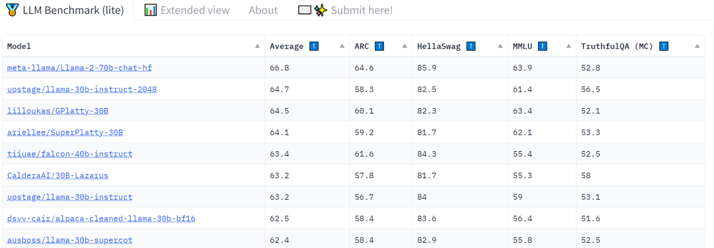Select TruthfulQA value 53.3 for SuperPlatty-30B
Image resolution: width=714 pixels, height=248 pixels.
pos(590,133)
